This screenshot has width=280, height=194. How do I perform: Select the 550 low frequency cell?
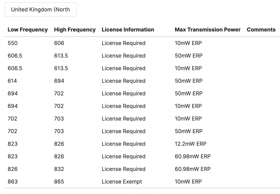point(12,43)
